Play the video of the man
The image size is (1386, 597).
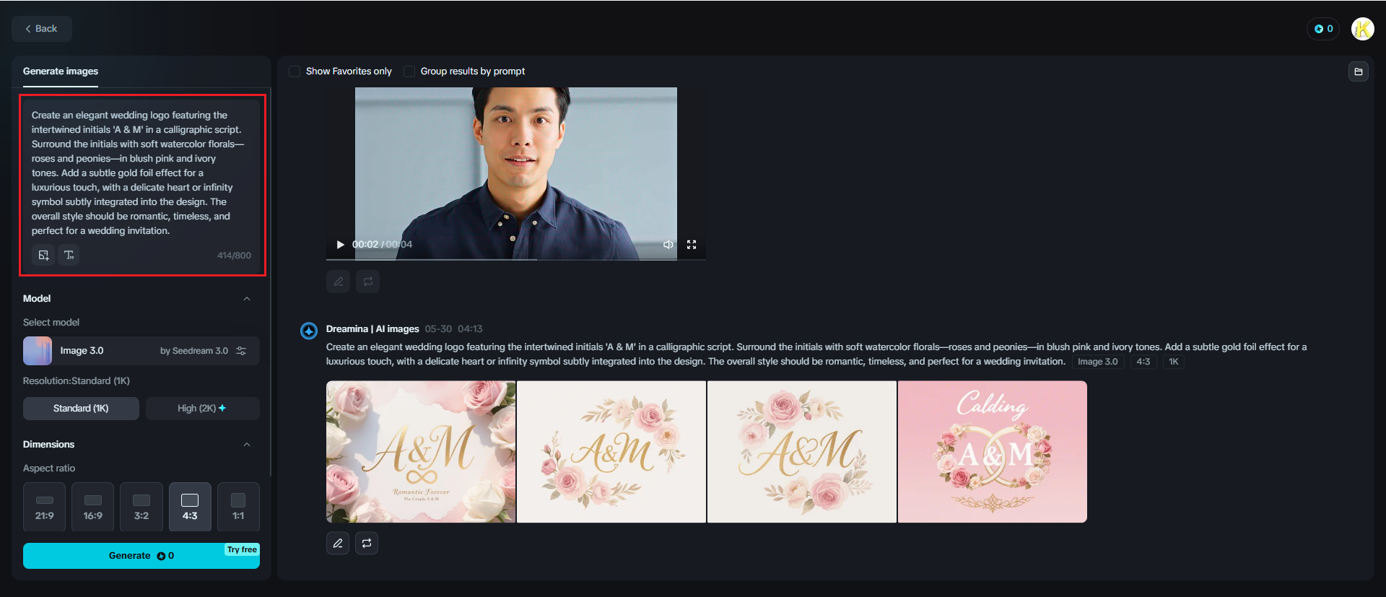click(341, 245)
